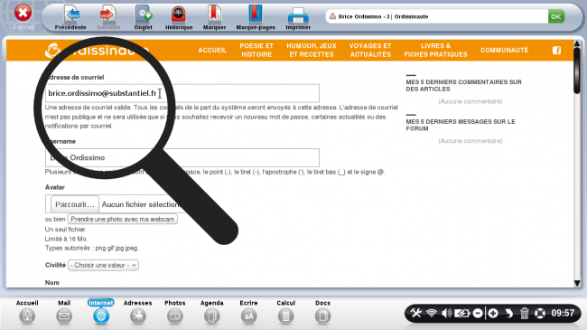Screen dimensions: 587x330
Task: Click the Ordissinaute logo in header
Action: [97, 51]
